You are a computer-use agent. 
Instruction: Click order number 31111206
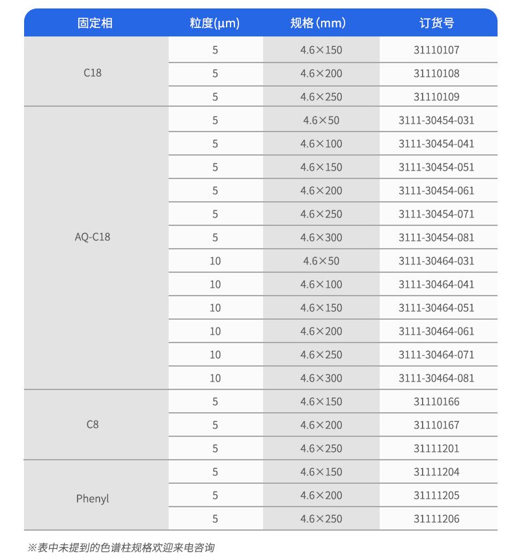click(x=436, y=518)
